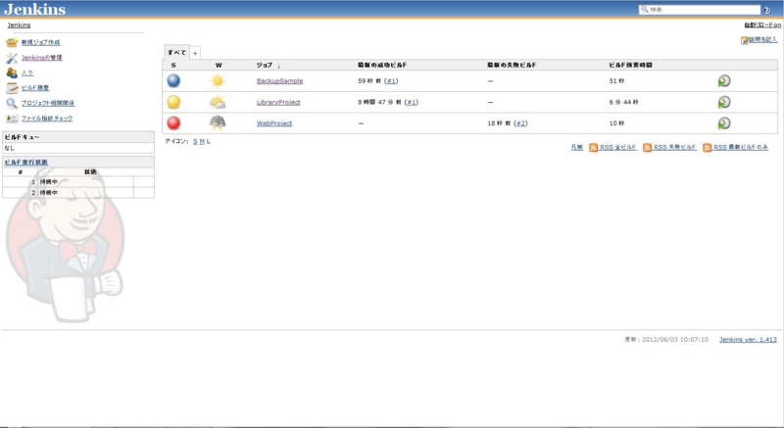Sort by the build duration (ビルド所要時間) header
784x428 pixels.
pyautogui.click(x=630, y=65)
